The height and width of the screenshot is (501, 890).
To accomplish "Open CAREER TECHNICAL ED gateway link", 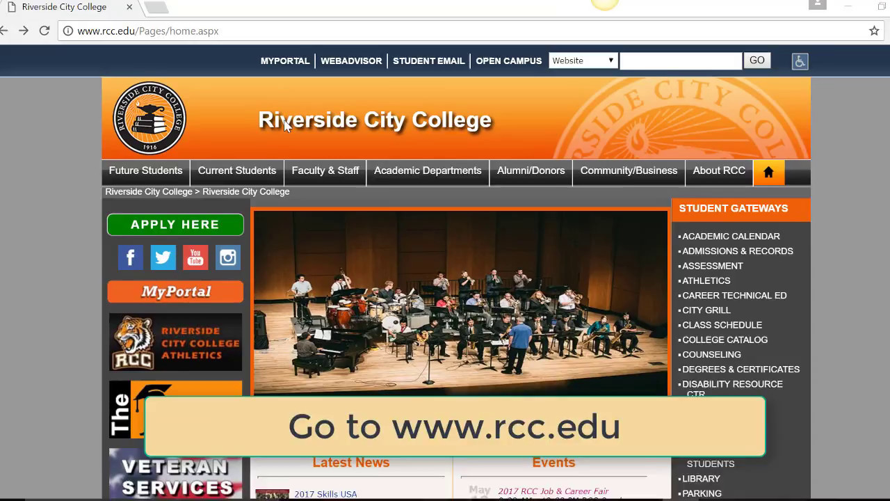I will (x=734, y=296).
